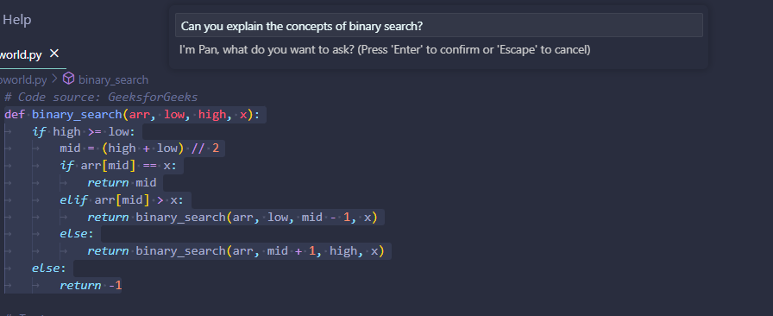Click the red "high" parameter in def line
Image resolution: width=773 pixels, height=316 pixels.
(212, 115)
